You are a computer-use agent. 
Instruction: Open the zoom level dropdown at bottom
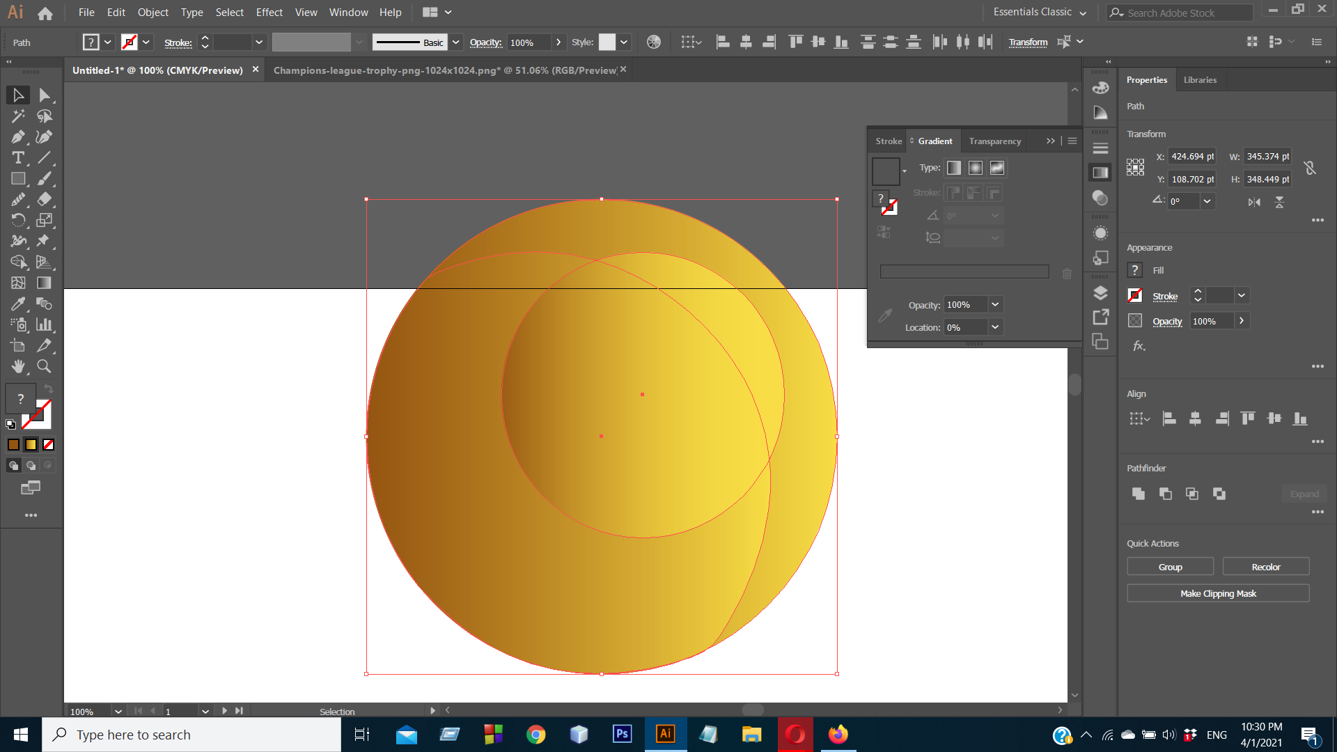pos(118,712)
